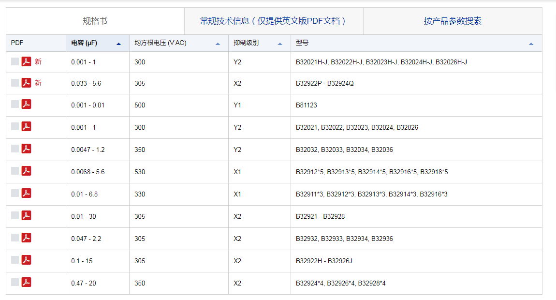Open PDF icon for B32924*4 row
The width and height of the screenshot is (556, 300).
[26, 282]
